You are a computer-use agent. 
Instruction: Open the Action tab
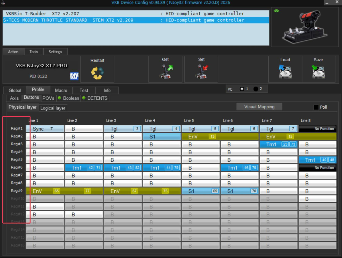click(x=13, y=52)
